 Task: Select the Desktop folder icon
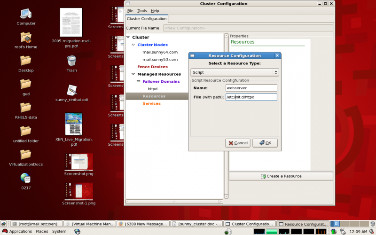click(x=26, y=61)
